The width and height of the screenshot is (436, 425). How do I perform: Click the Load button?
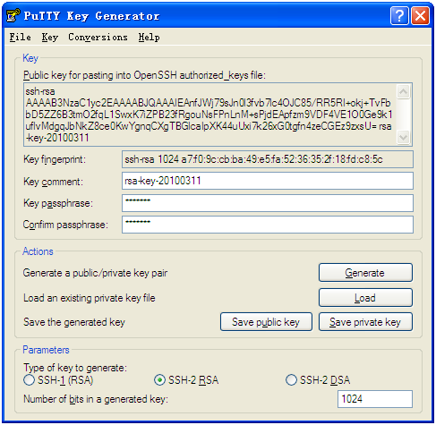[x=365, y=298]
